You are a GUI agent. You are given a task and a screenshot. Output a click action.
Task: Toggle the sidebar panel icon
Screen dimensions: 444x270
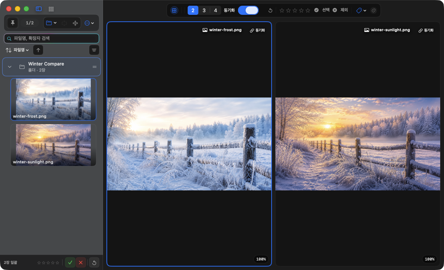pos(39,9)
